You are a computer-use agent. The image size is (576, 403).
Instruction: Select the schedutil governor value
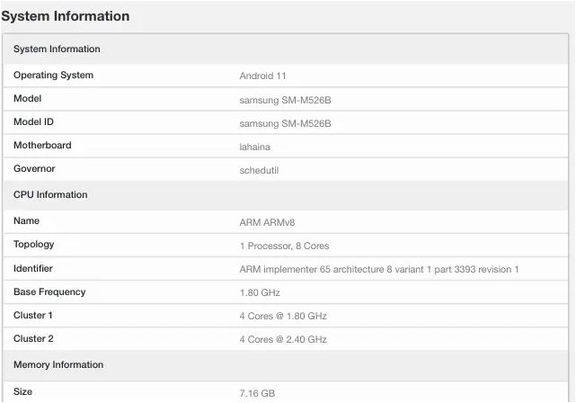tap(259, 170)
